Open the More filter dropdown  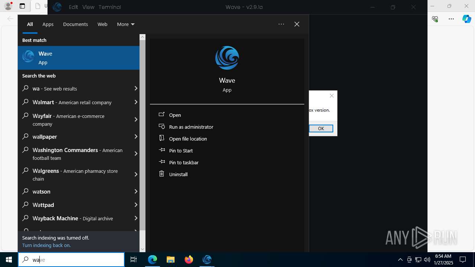pyautogui.click(x=126, y=24)
